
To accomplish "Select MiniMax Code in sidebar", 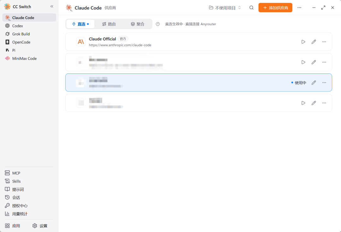I will pyautogui.click(x=29, y=58).
